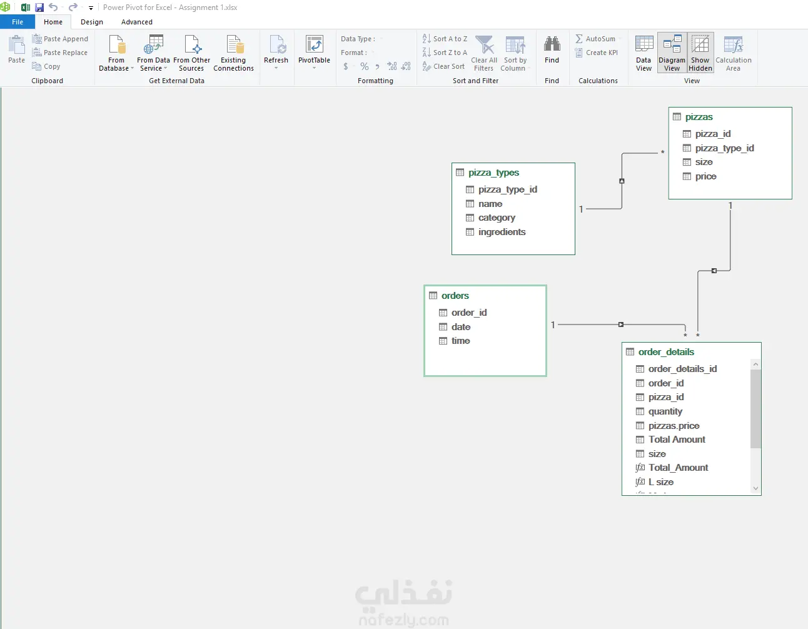The height and width of the screenshot is (629, 808).
Task: Click order_details scrollbar down arrow
Action: (x=755, y=488)
